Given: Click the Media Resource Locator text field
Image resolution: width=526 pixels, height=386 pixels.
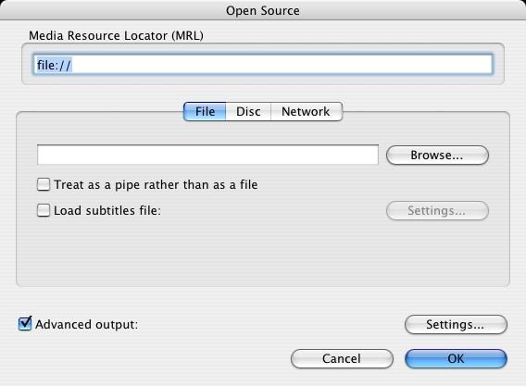Looking at the screenshot, I should (x=263, y=65).
